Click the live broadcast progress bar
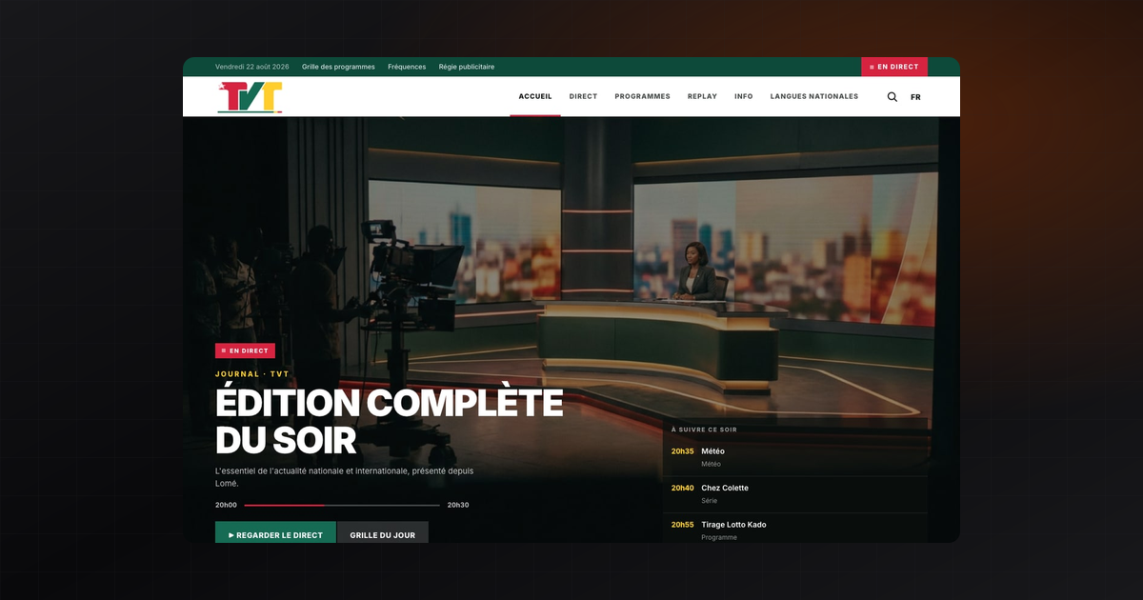 (x=342, y=505)
